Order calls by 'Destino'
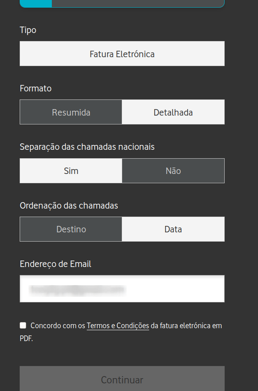 click(71, 229)
